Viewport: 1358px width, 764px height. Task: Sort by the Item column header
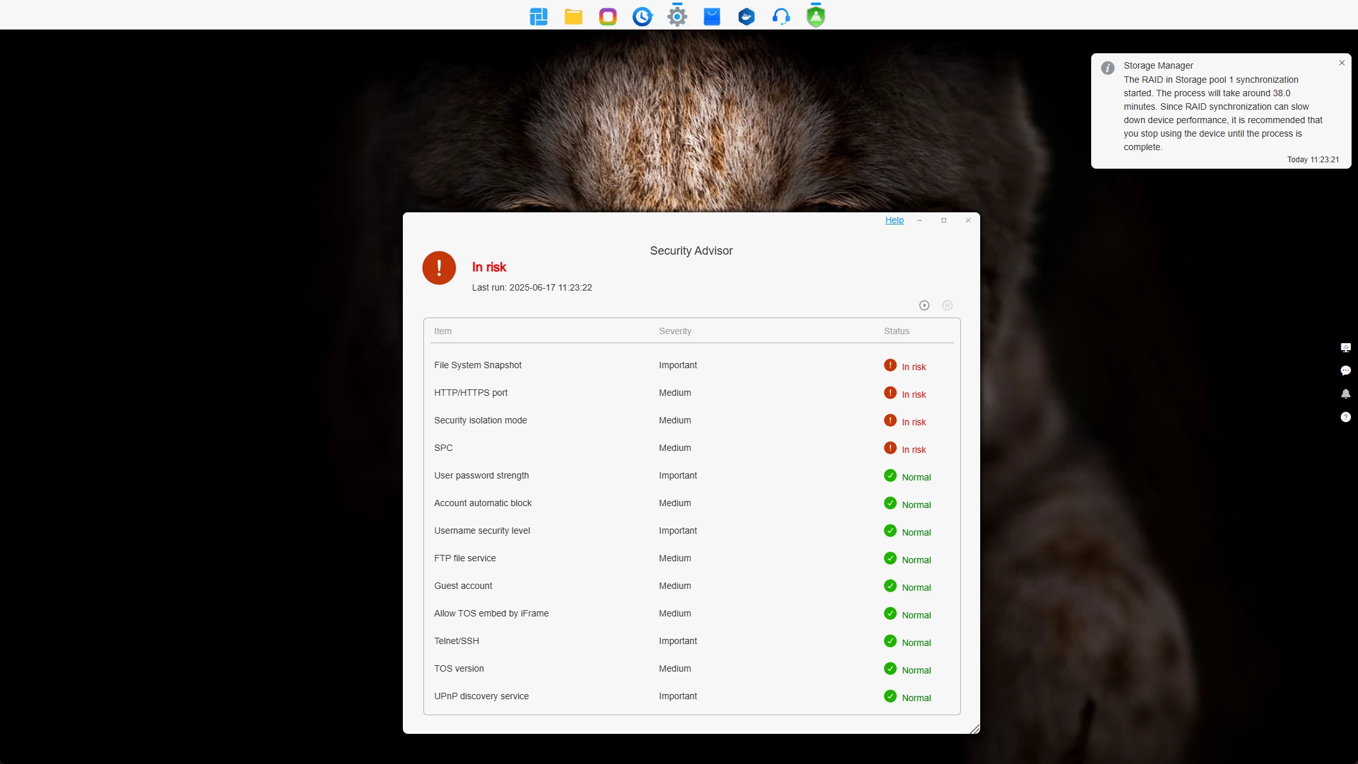click(443, 331)
